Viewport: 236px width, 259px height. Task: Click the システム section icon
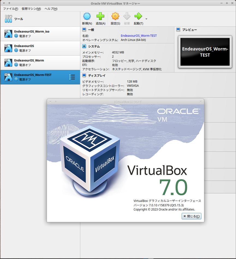pyautogui.click(x=84, y=46)
